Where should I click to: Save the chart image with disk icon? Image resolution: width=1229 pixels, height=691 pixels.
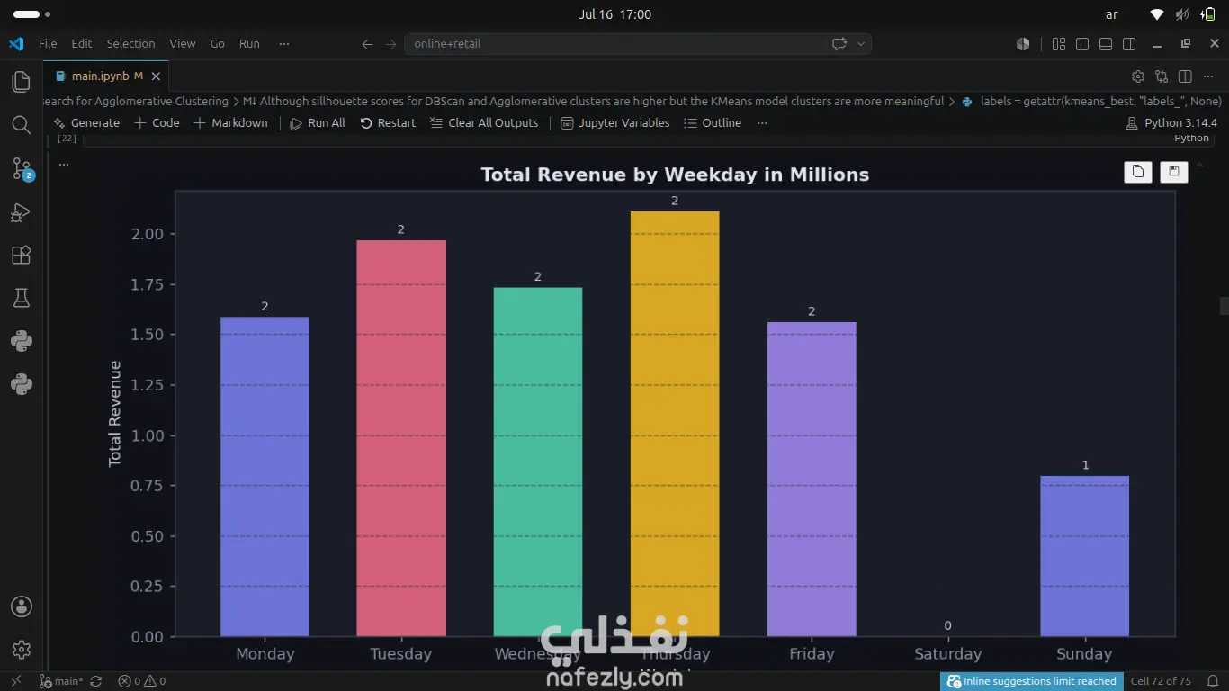[1173, 171]
